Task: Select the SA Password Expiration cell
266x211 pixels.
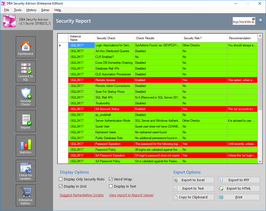Action: point(114,155)
